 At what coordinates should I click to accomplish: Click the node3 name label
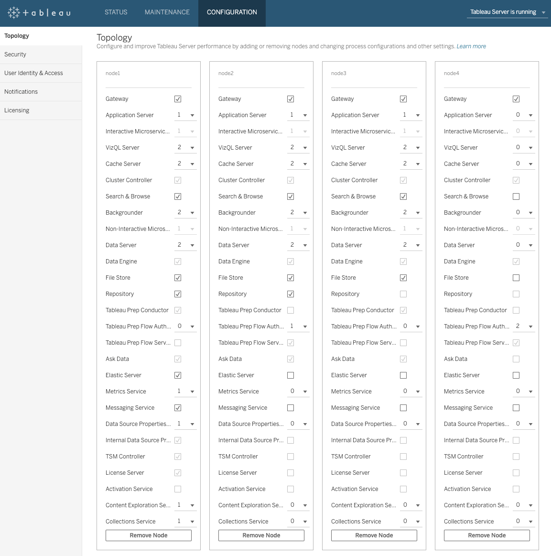338,74
